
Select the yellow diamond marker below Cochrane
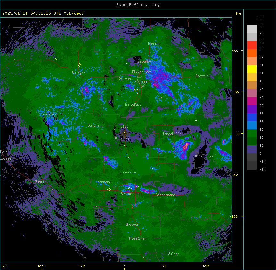coord(109,190)
